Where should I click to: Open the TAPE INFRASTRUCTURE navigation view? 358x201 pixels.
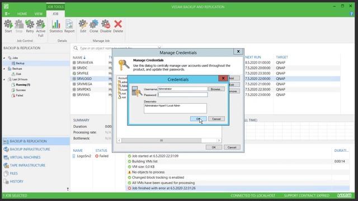tap(36, 165)
